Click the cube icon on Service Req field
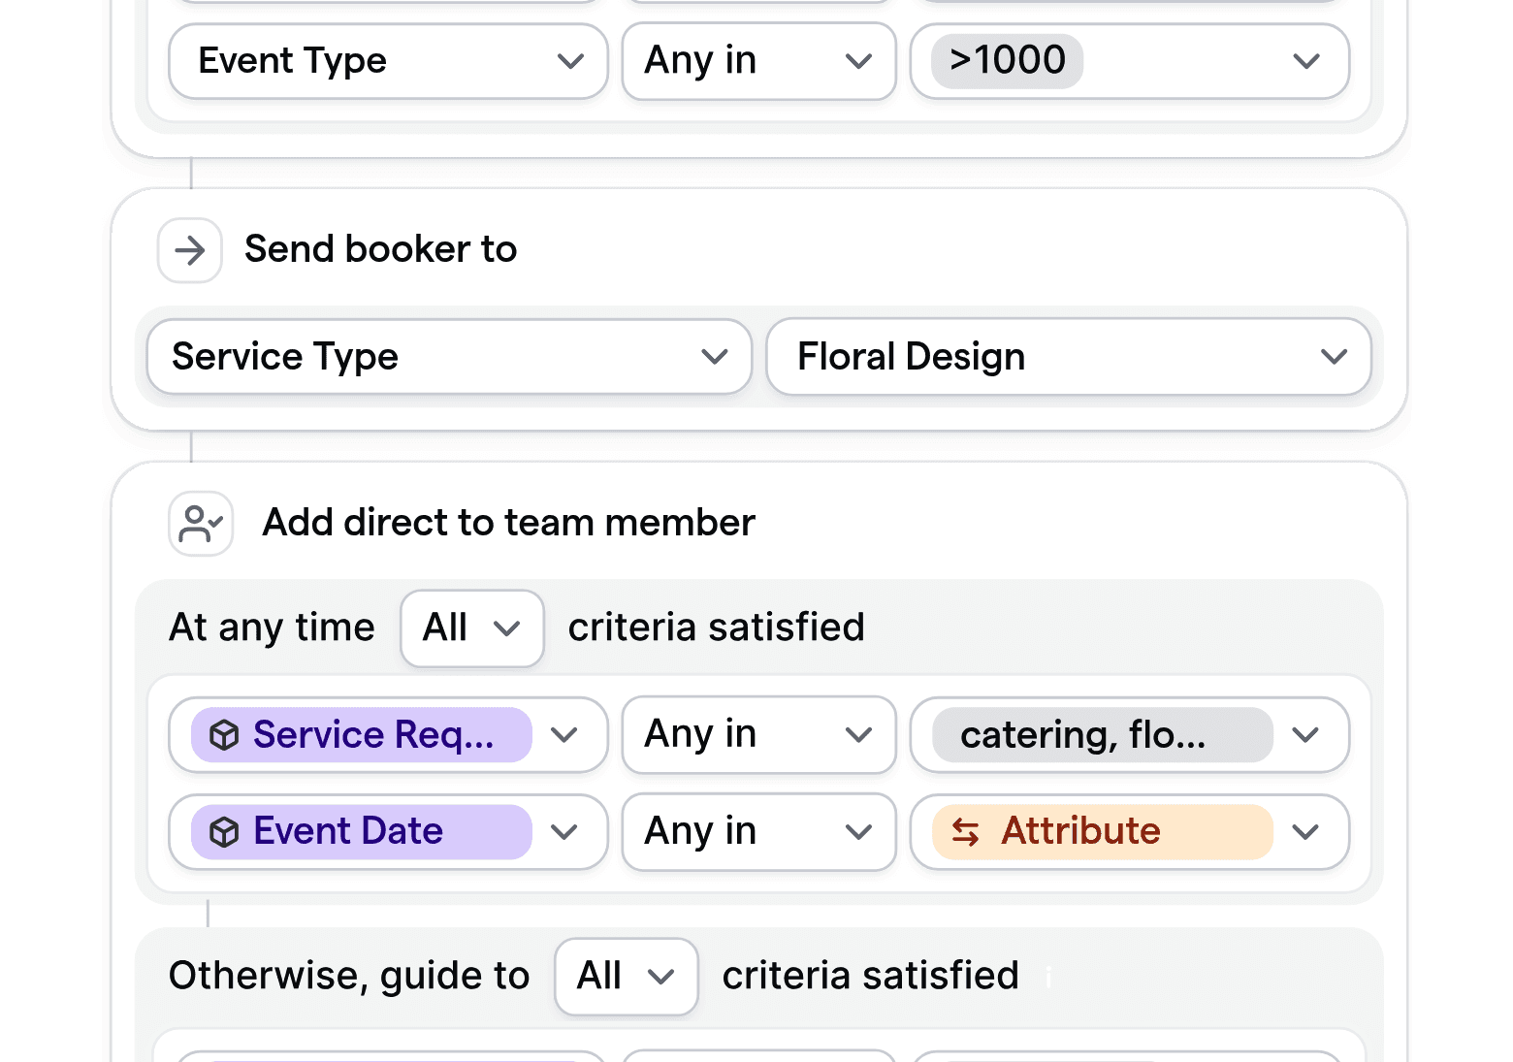Viewport: 1513px width, 1062px height. point(225,735)
